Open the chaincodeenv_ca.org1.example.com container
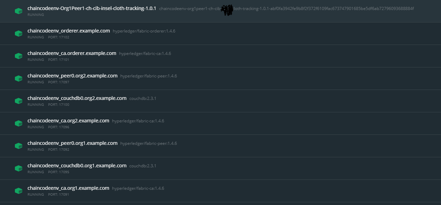 click(x=68, y=188)
